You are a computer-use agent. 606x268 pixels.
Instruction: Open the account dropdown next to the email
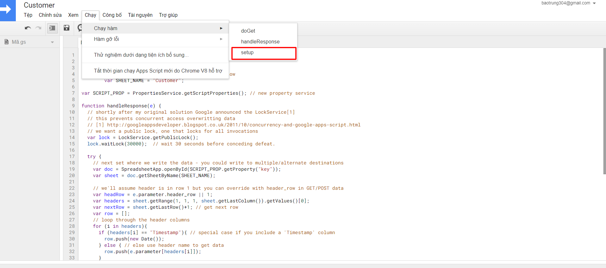pos(594,3)
